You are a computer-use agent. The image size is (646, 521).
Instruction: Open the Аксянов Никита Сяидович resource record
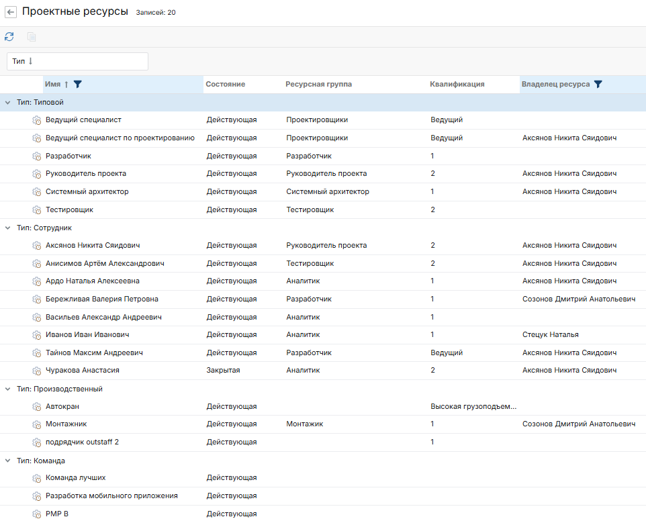click(x=93, y=246)
